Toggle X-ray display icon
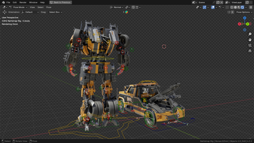Image resolution: width=254 pixels, height=143 pixels. pyautogui.click(x=227, y=7)
